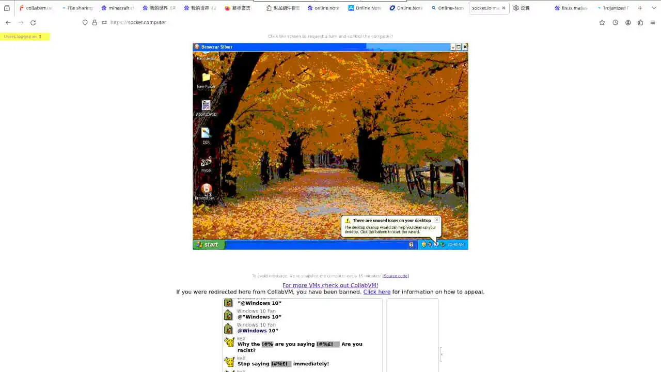Switch to the File sharing tab

(76, 8)
